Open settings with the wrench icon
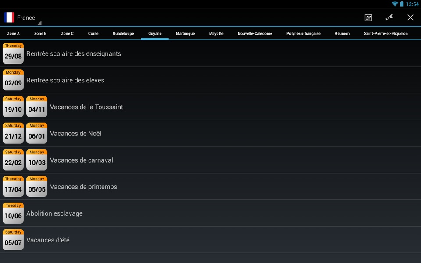Viewport: 421px width, 263px height. pyautogui.click(x=389, y=18)
